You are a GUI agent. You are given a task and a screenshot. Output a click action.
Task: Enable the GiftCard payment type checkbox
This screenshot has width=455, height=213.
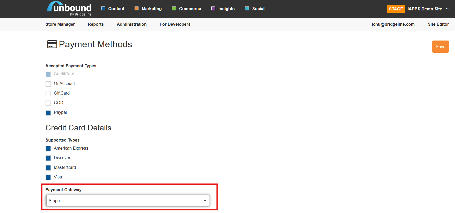pos(48,94)
